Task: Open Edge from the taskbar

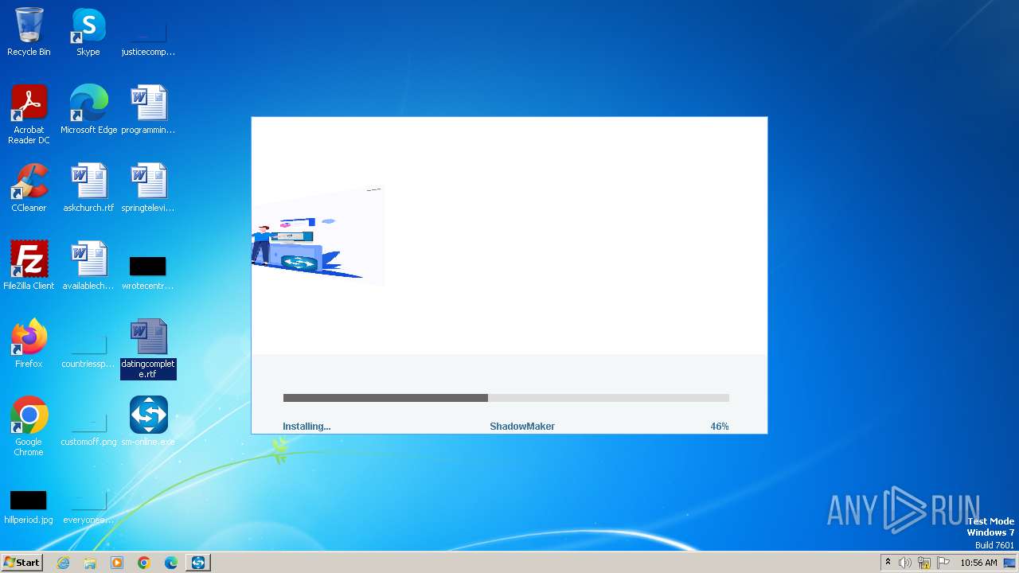Action: [x=171, y=563]
